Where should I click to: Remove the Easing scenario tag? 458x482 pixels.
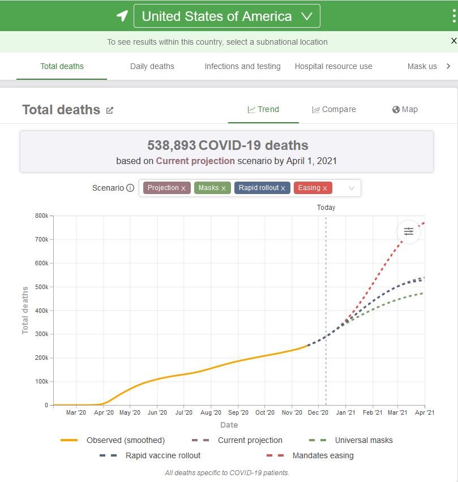(325, 188)
